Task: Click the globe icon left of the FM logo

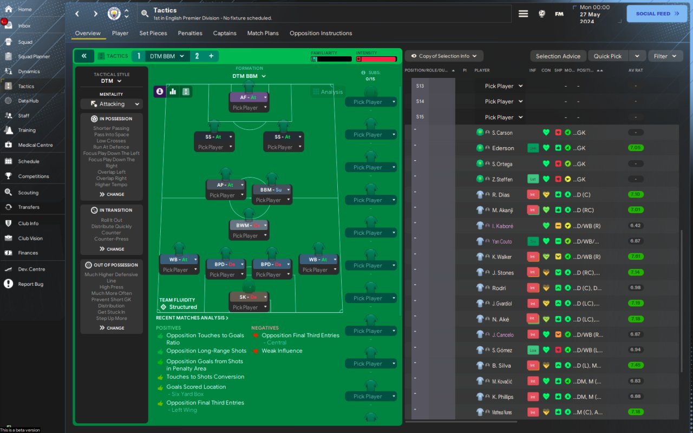Action: pyautogui.click(x=541, y=14)
